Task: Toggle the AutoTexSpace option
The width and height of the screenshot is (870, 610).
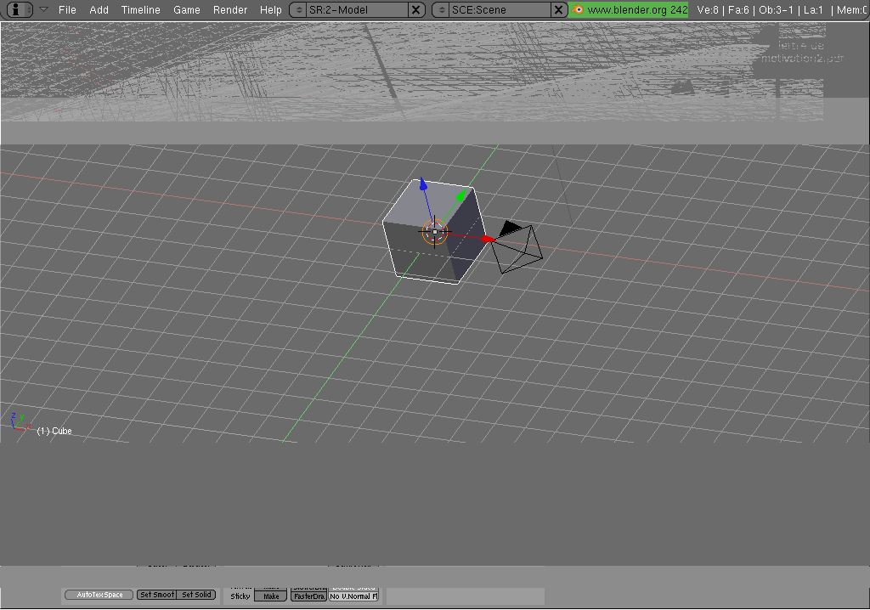Action: 99,595
